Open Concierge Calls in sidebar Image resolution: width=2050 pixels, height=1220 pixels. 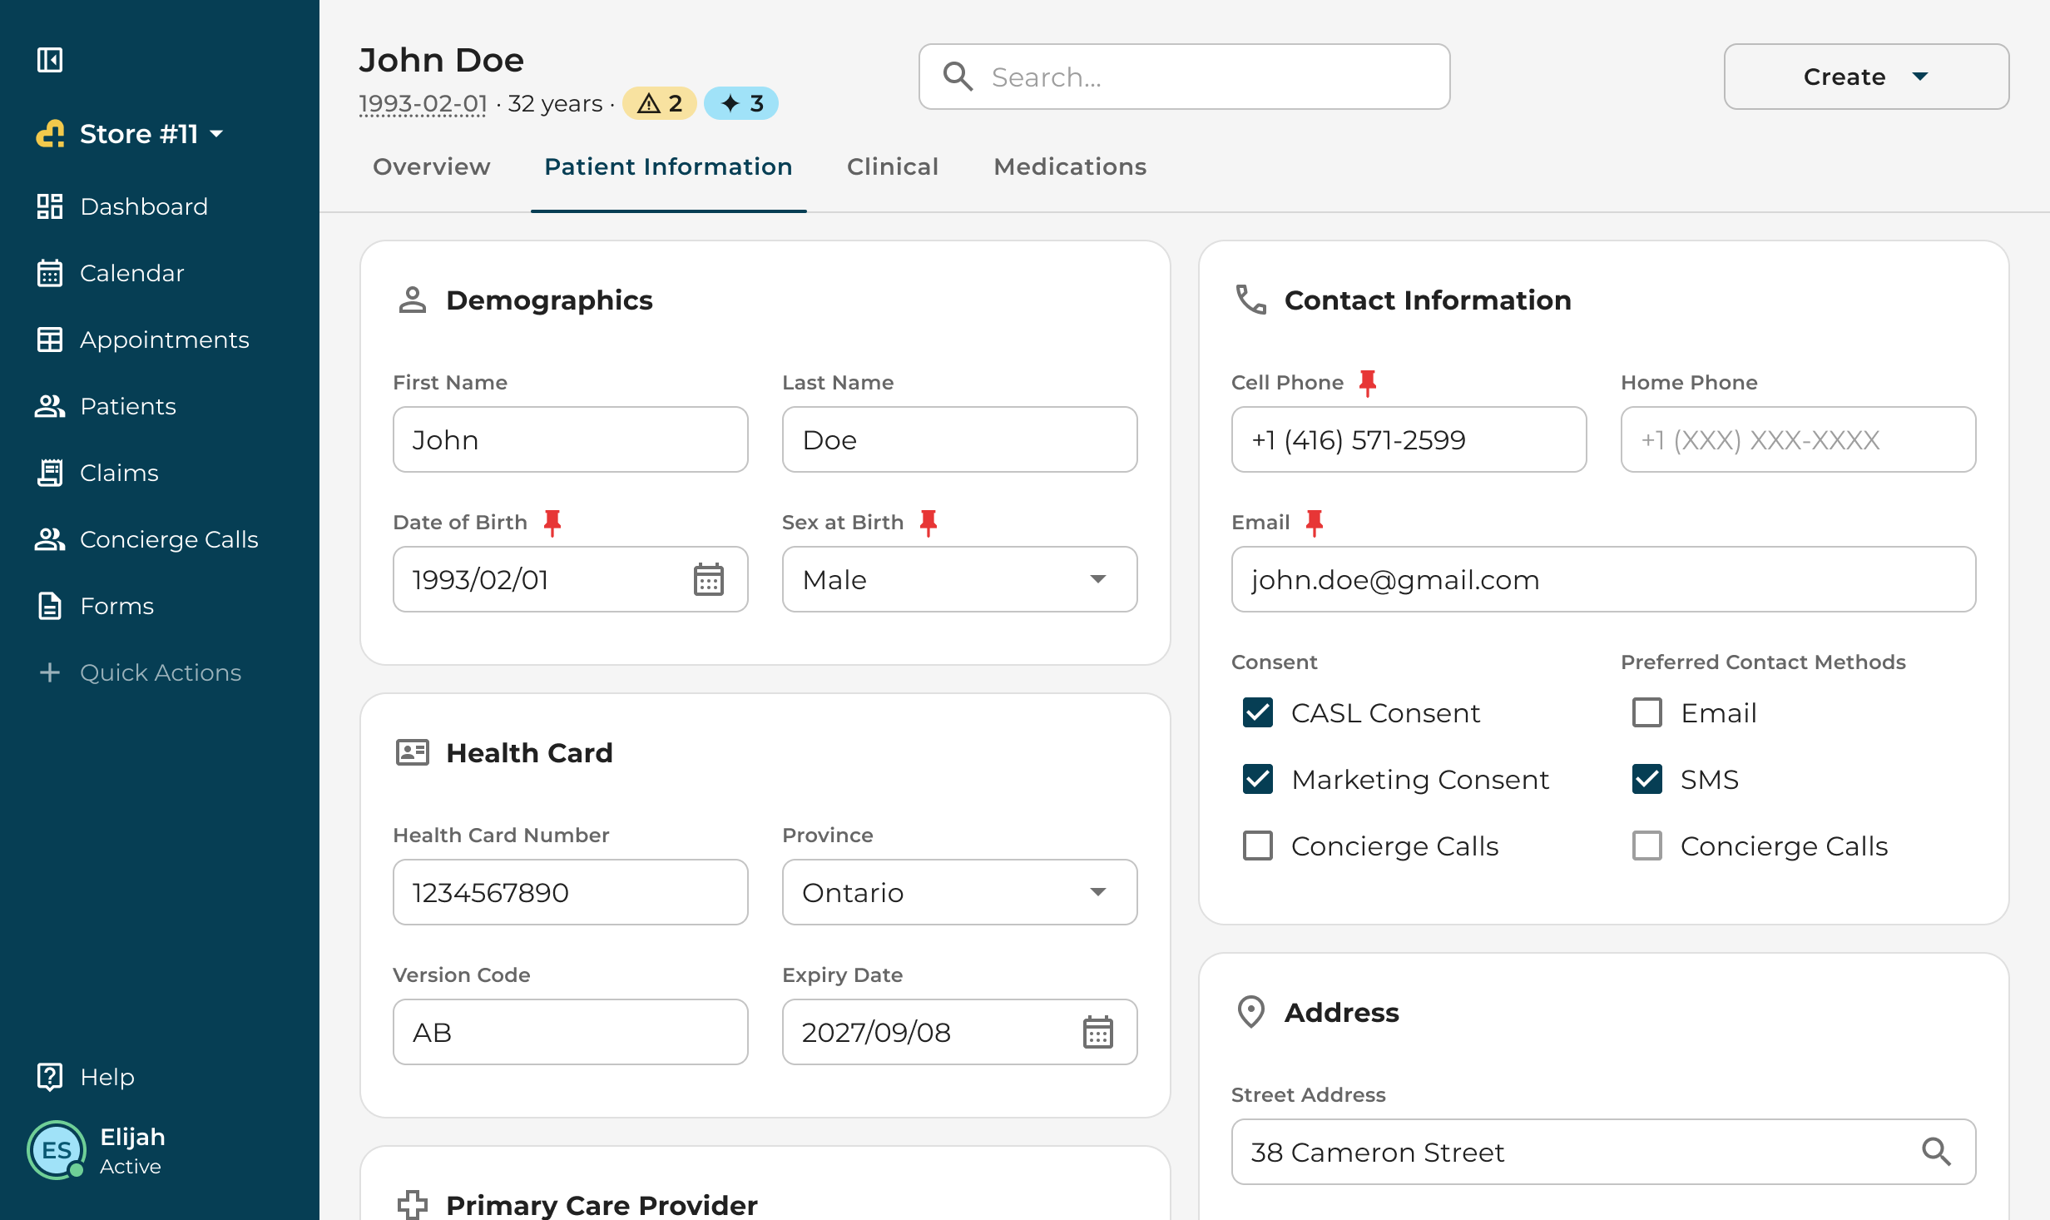(146, 539)
